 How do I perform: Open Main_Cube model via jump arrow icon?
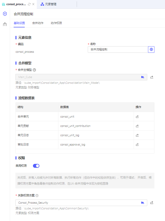152,77
